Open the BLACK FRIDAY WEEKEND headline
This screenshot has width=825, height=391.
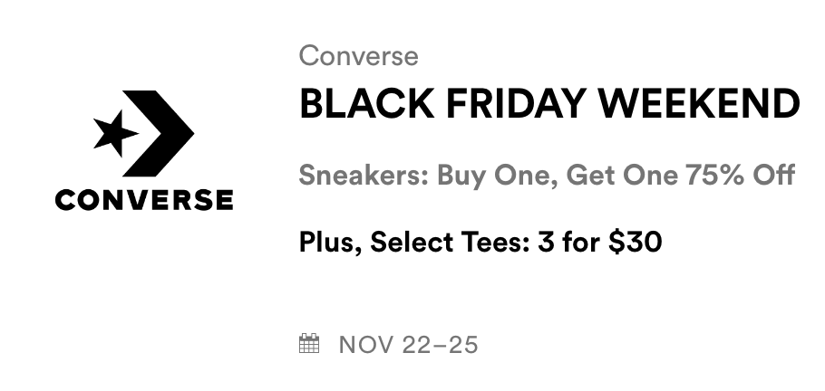click(548, 106)
